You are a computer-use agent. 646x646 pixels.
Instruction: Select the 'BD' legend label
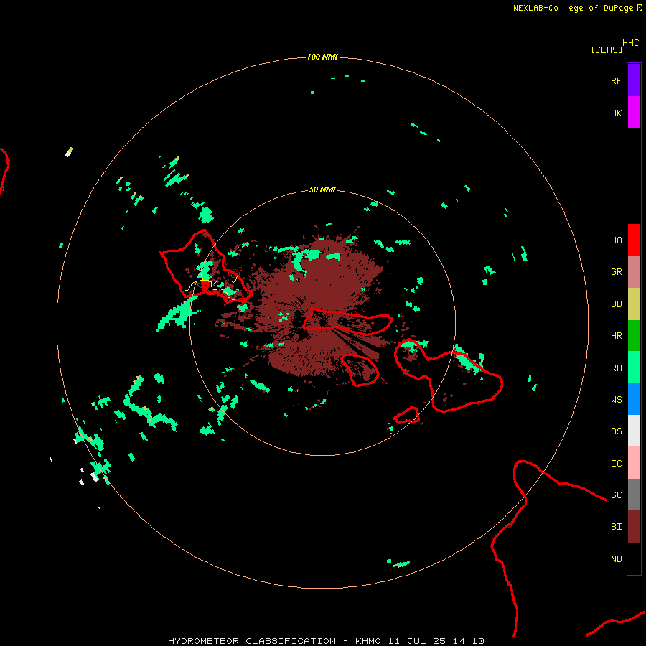click(x=616, y=304)
